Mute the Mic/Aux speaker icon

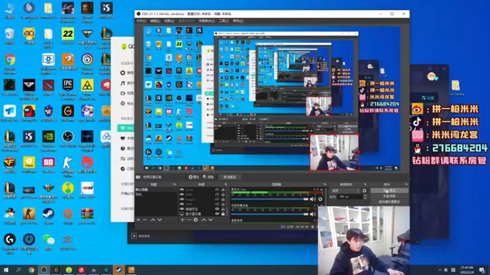312,199
